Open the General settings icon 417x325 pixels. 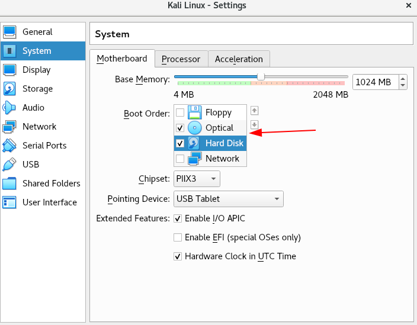(x=9, y=32)
